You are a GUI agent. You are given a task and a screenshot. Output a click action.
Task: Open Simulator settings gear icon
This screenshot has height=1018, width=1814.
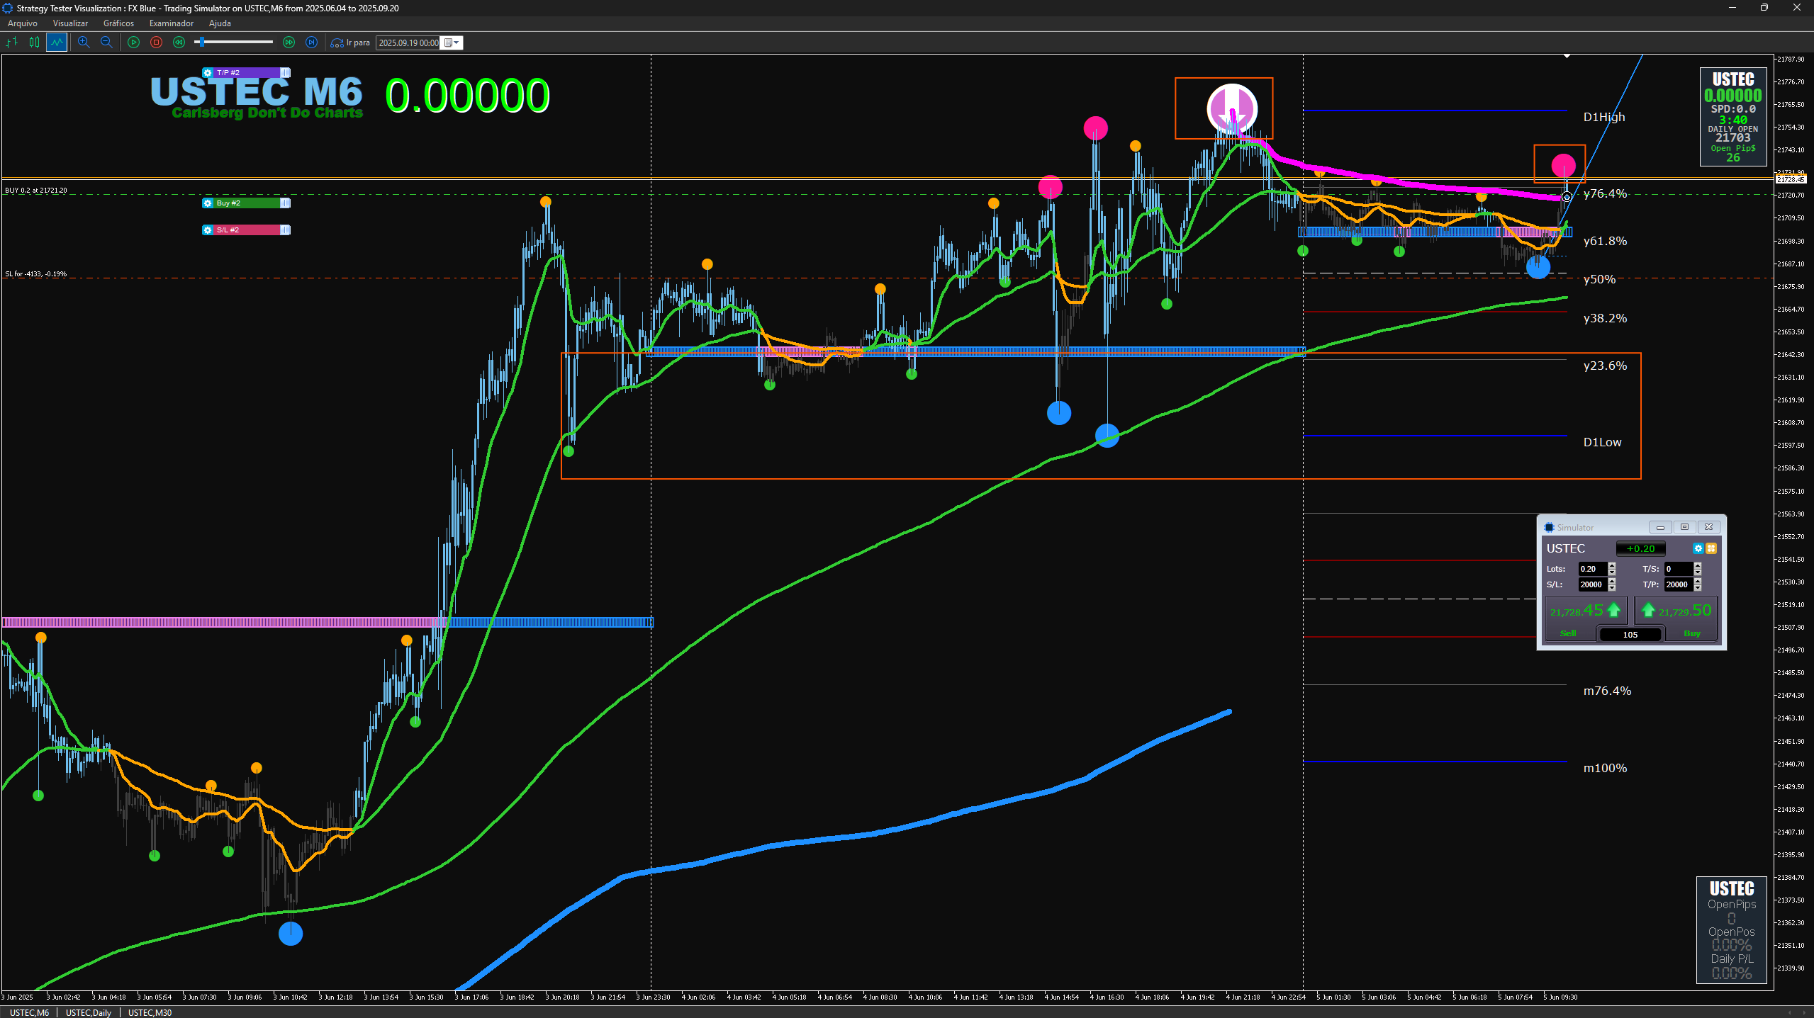1698,548
